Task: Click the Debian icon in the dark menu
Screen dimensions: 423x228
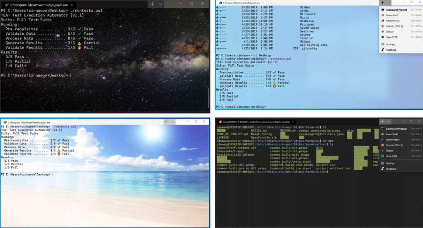Action: coord(383,151)
